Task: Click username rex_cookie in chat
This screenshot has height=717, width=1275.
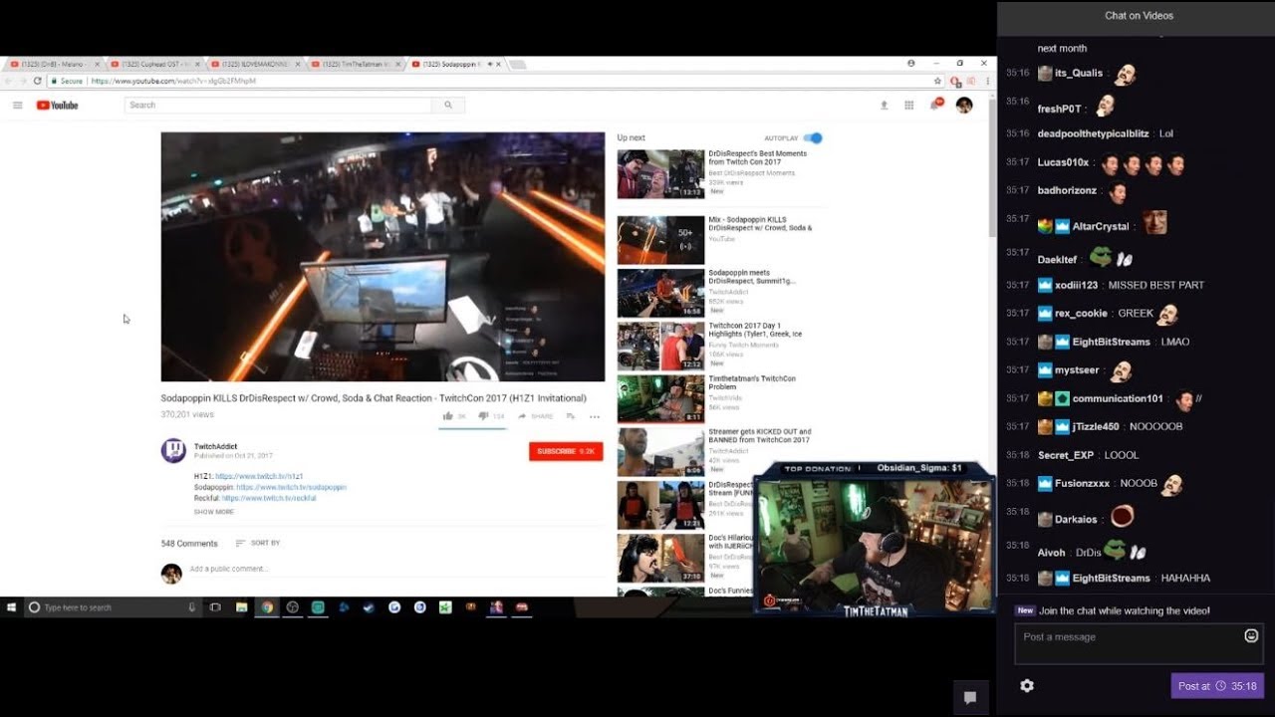Action: [1081, 313]
